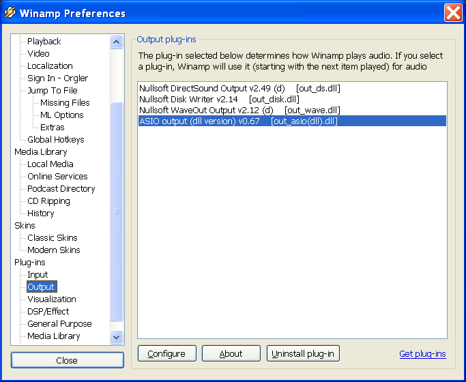Select the DSP/Effect plug-ins category
The height and width of the screenshot is (382, 466).
pos(48,312)
